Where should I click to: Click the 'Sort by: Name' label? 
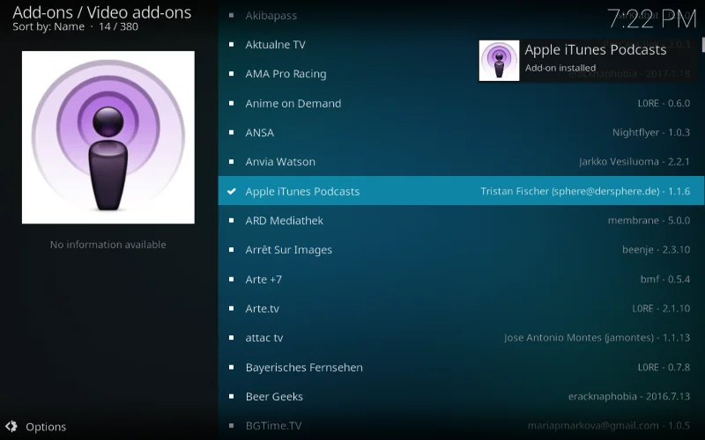(48, 26)
